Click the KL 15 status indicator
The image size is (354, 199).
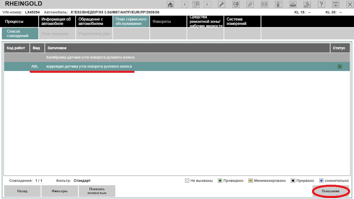tap(302, 12)
